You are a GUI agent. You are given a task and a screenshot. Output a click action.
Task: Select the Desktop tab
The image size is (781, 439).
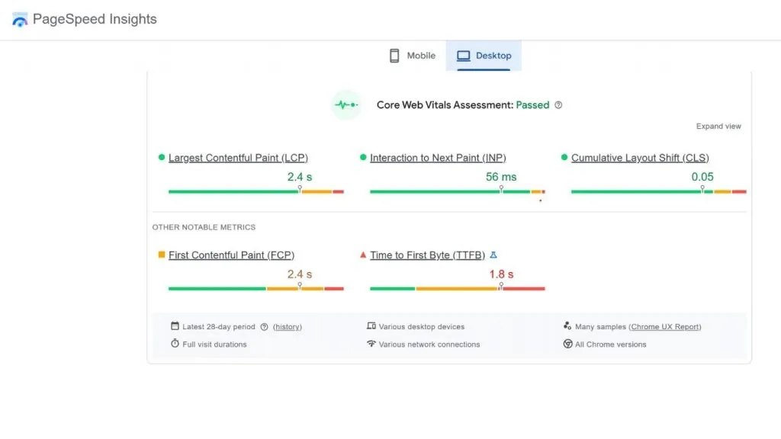point(484,56)
